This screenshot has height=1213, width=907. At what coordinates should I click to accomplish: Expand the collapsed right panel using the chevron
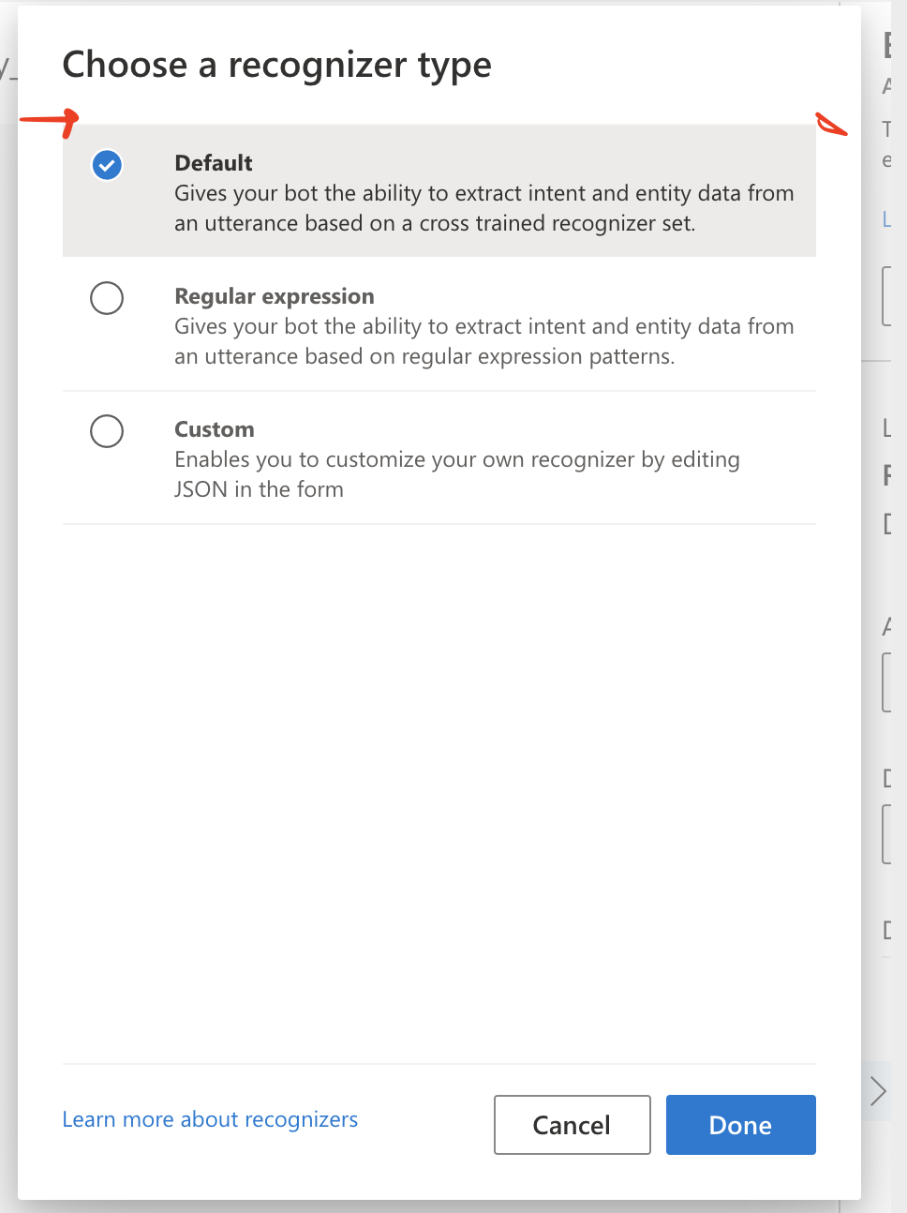pos(877,1090)
